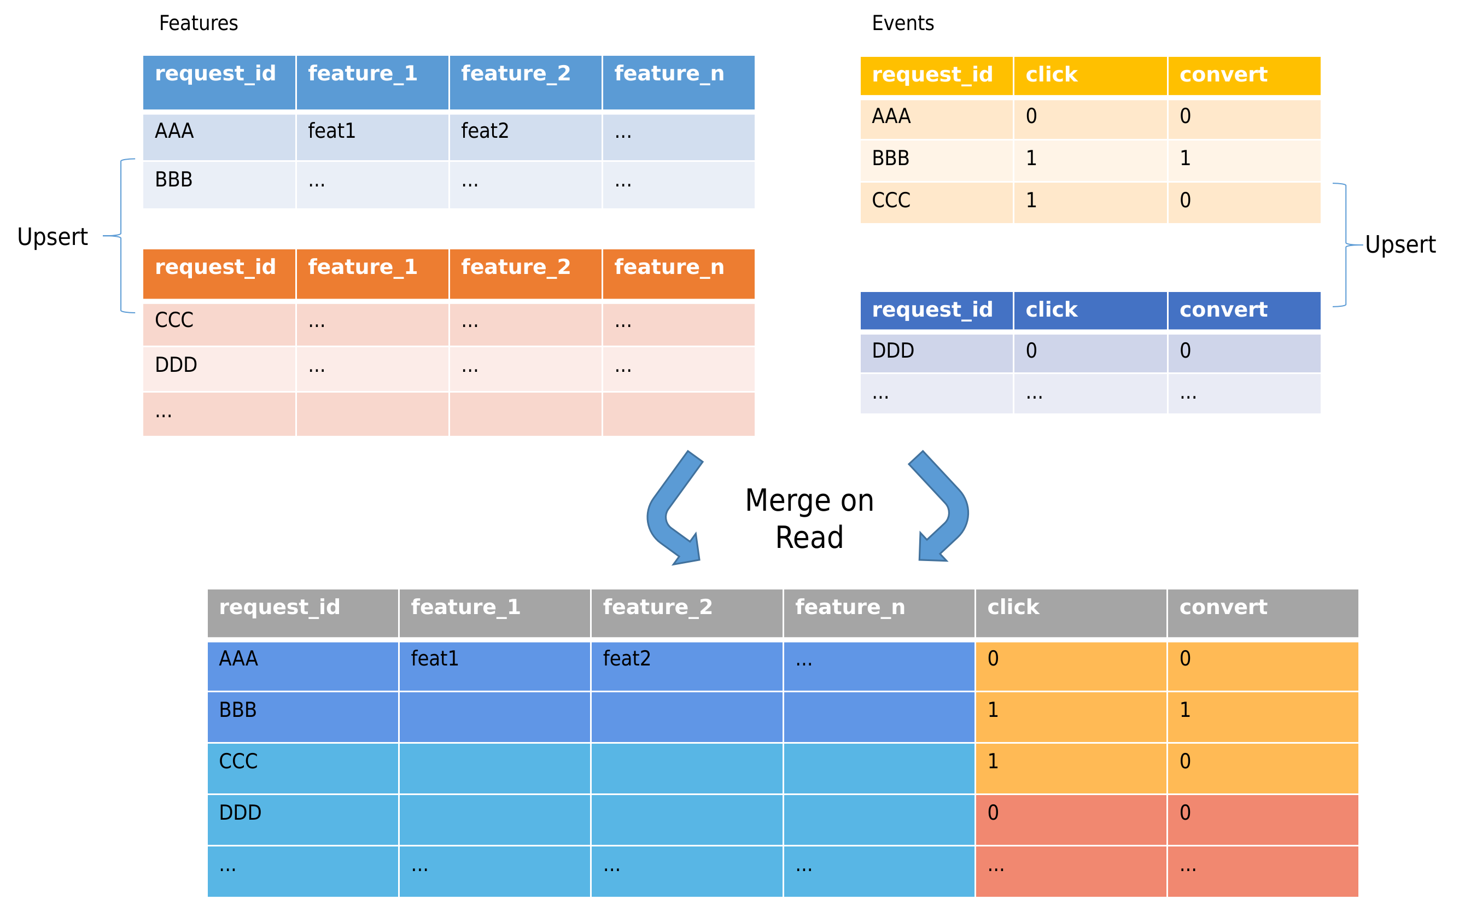Select the AAA cell in merged table
Screen dimensions: 1459x911
coord(303,667)
